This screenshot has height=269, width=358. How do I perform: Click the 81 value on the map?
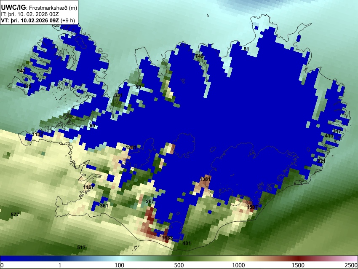pyautogui.click(x=246, y=48)
